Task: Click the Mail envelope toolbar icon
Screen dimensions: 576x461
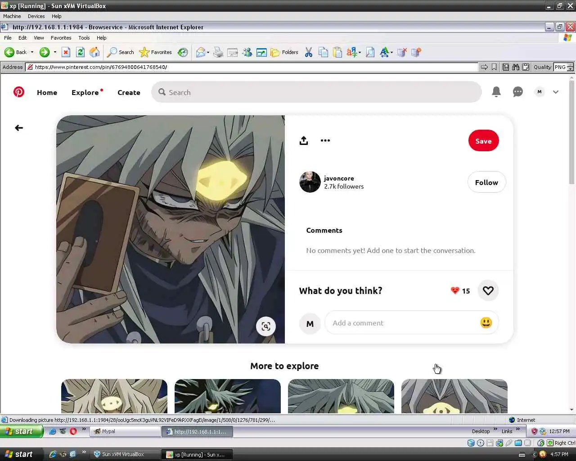Action: pyautogui.click(x=200, y=52)
